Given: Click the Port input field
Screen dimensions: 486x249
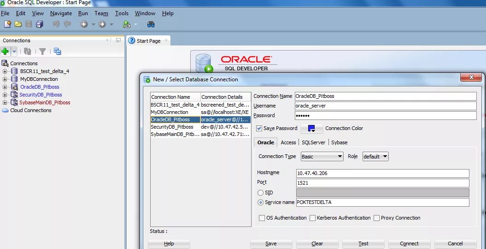Looking at the screenshot, I should pos(382,183).
